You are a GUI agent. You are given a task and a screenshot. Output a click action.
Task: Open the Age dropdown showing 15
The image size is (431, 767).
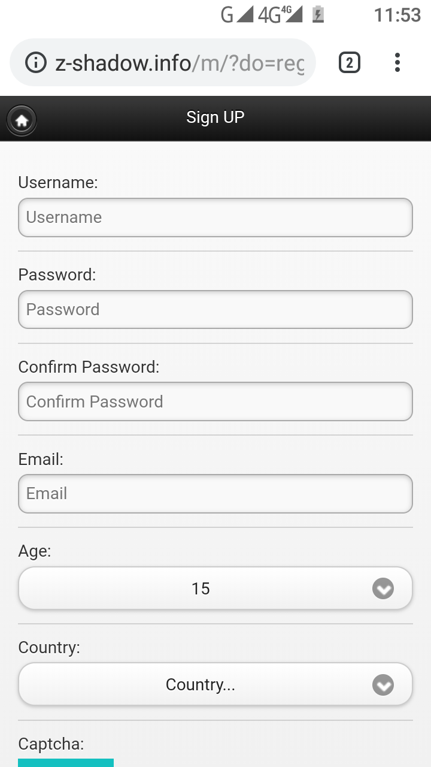[215, 588]
